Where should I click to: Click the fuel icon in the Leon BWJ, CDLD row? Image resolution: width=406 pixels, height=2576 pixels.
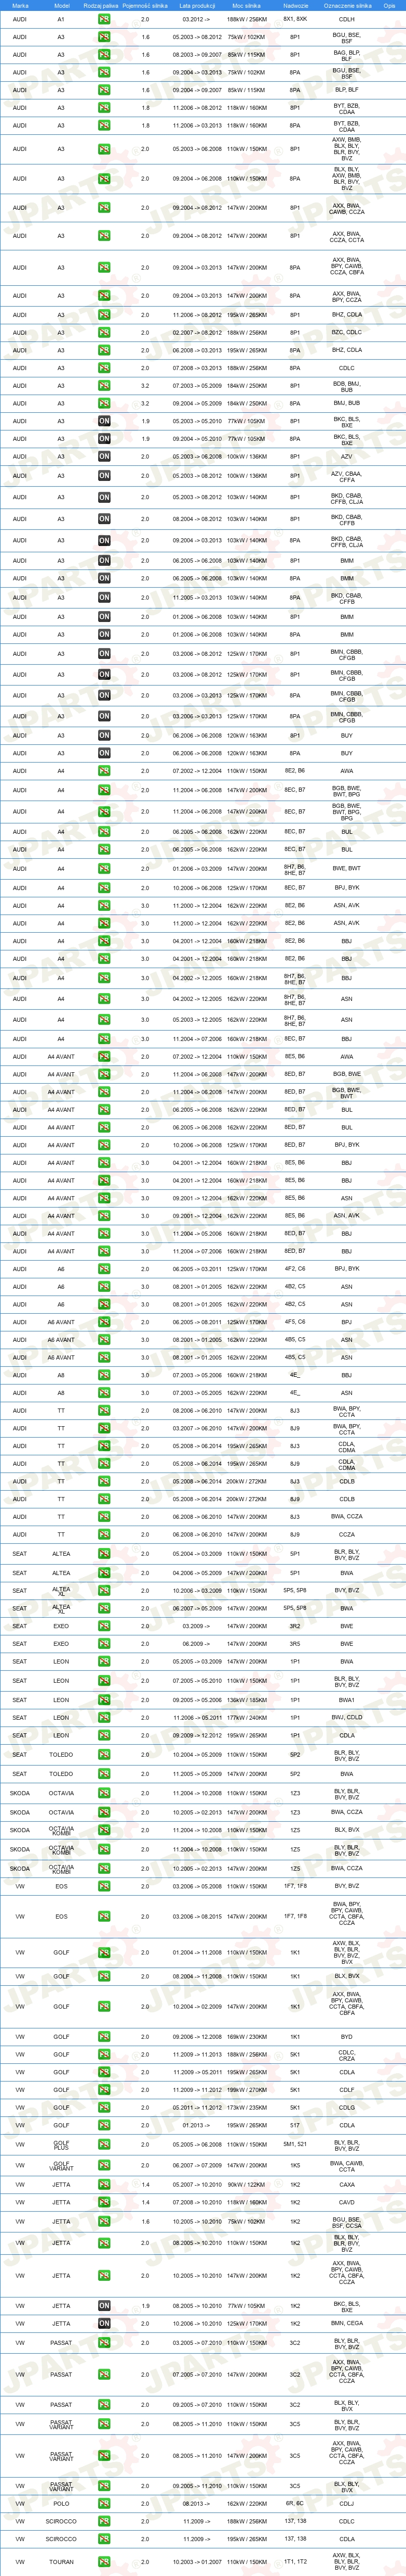pos(104,1718)
